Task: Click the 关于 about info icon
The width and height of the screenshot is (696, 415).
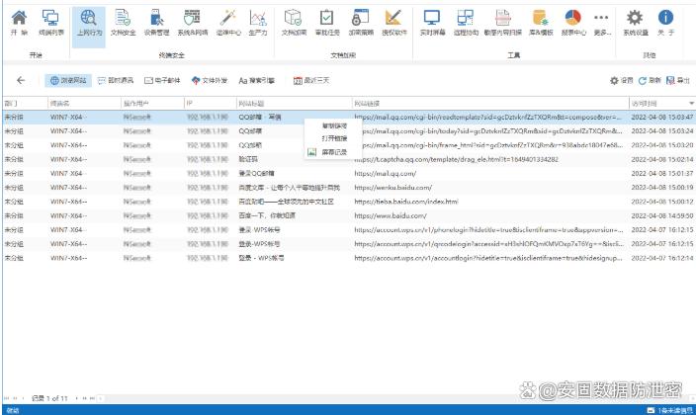Action: [x=665, y=22]
